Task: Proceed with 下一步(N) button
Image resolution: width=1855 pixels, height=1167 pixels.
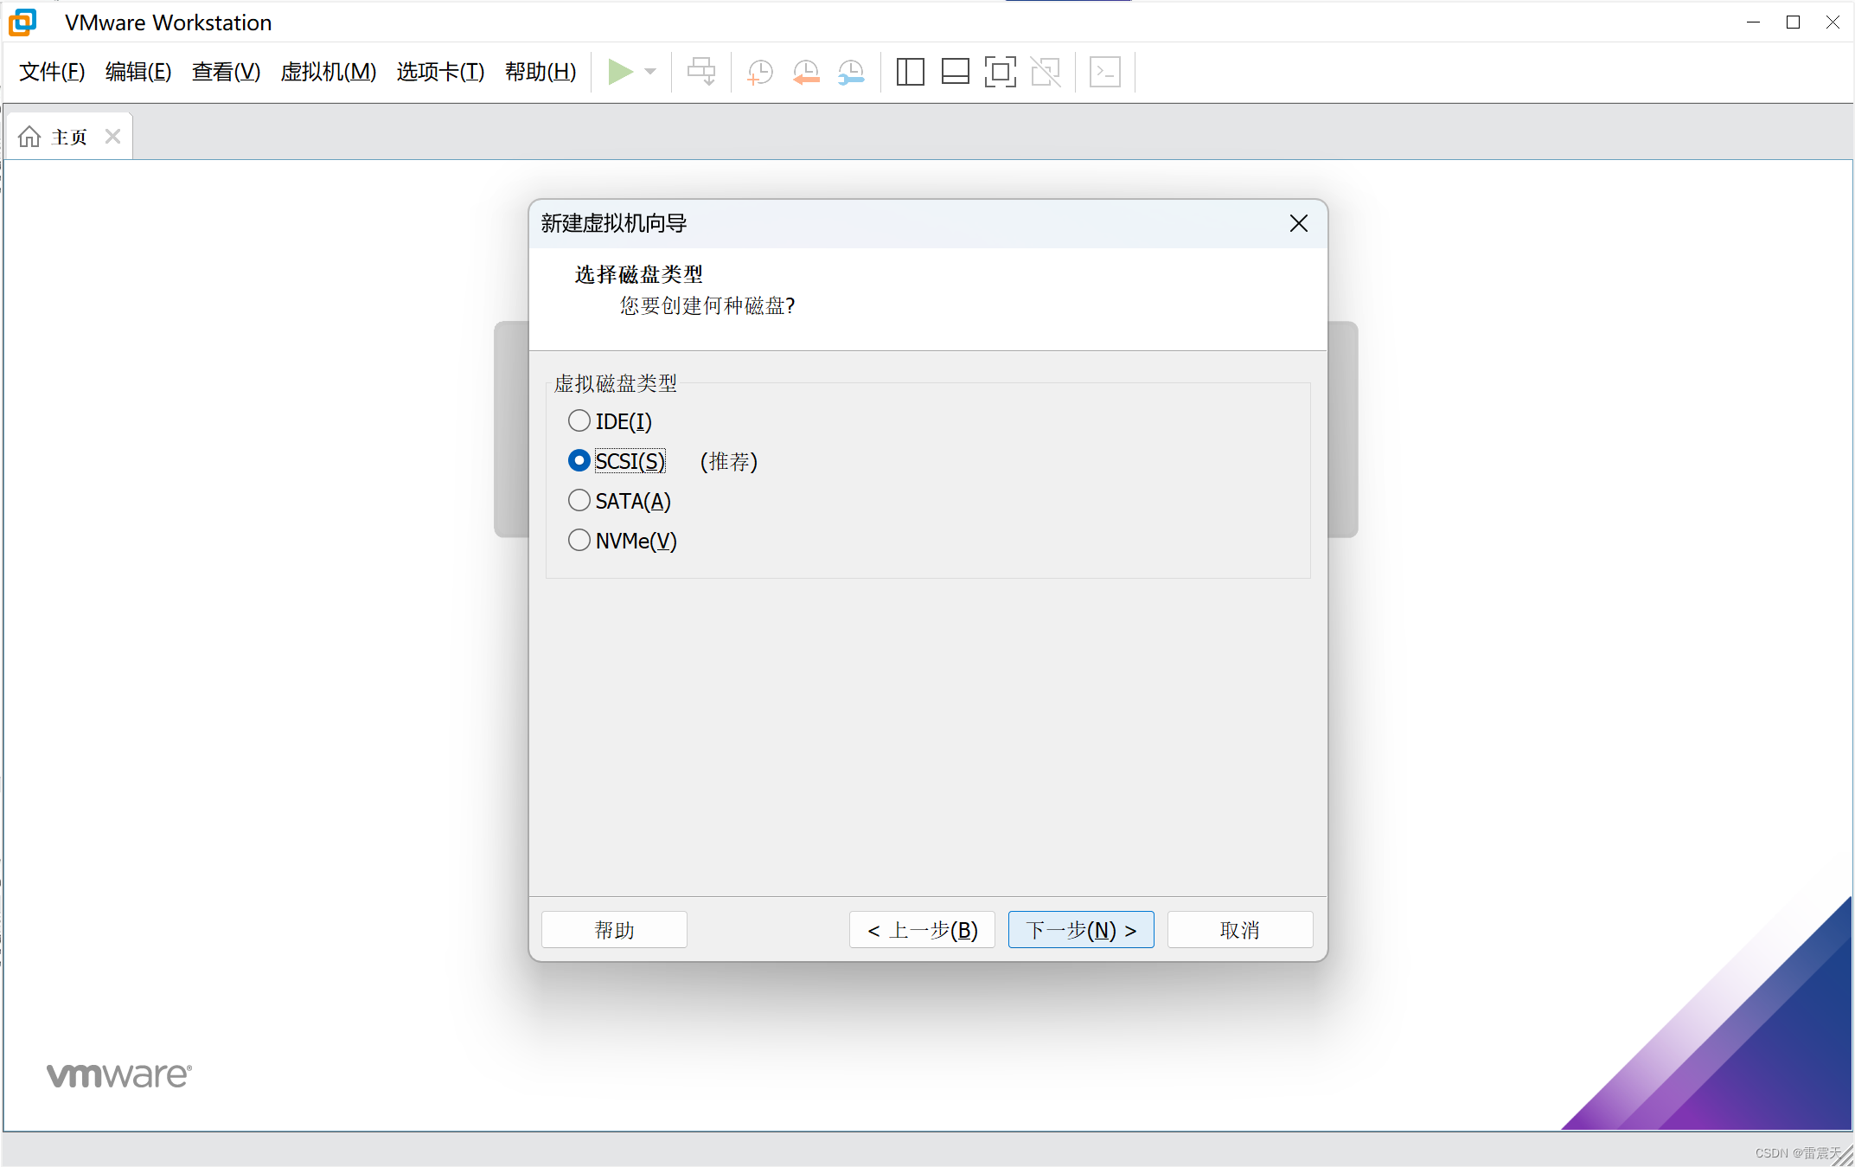Action: pos(1081,930)
